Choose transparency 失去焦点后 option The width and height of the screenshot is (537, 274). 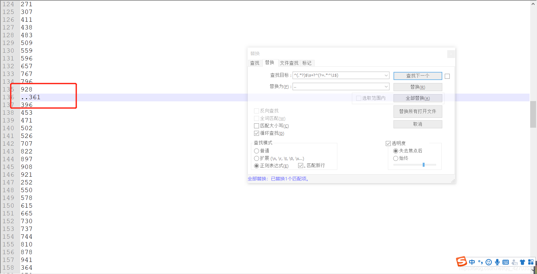point(396,151)
